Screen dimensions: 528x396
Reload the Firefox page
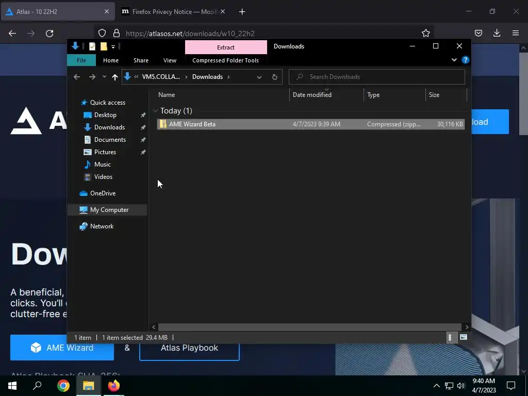point(49,34)
